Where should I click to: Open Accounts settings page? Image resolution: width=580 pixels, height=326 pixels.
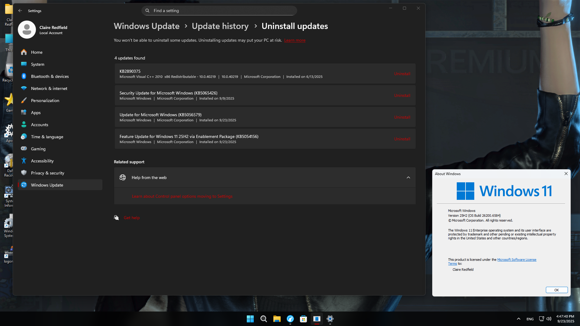pos(60,125)
